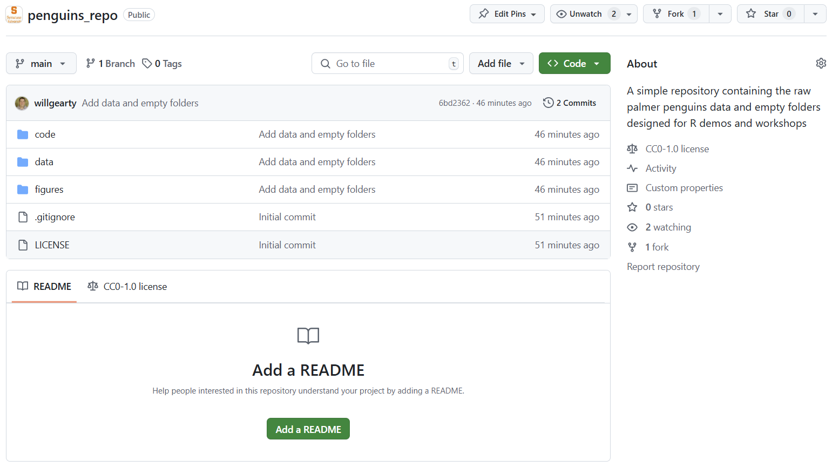
Task: Switch to the README tab
Action: [44, 287]
